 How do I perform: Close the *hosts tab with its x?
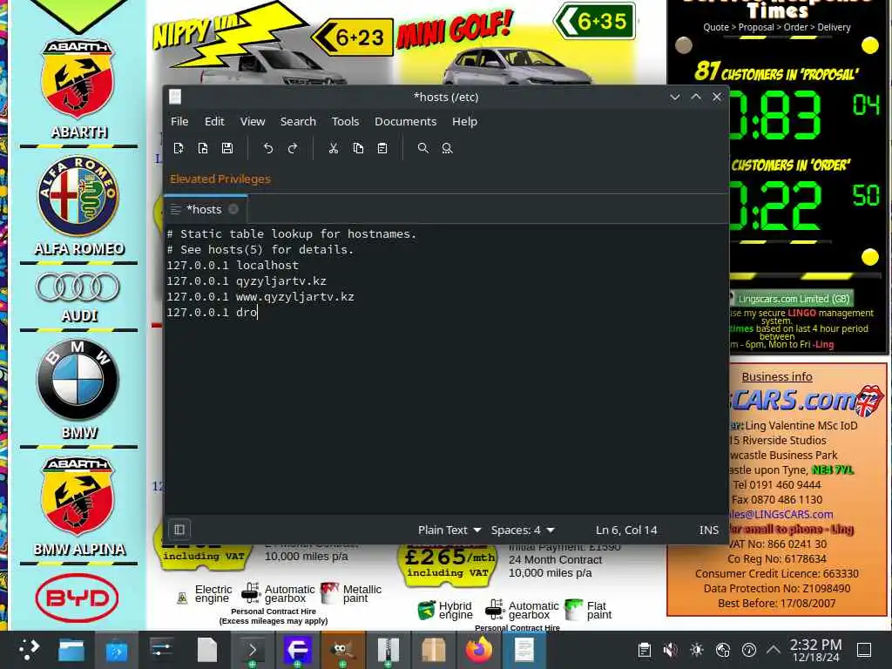pyautogui.click(x=233, y=209)
